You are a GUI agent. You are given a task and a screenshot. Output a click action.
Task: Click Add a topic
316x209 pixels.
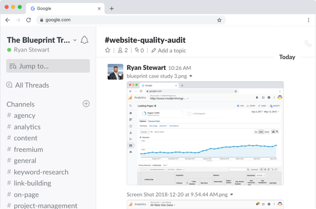click(x=169, y=50)
